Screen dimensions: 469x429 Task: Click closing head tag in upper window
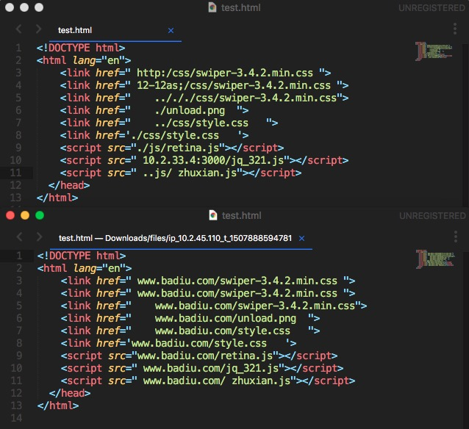point(69,185)
